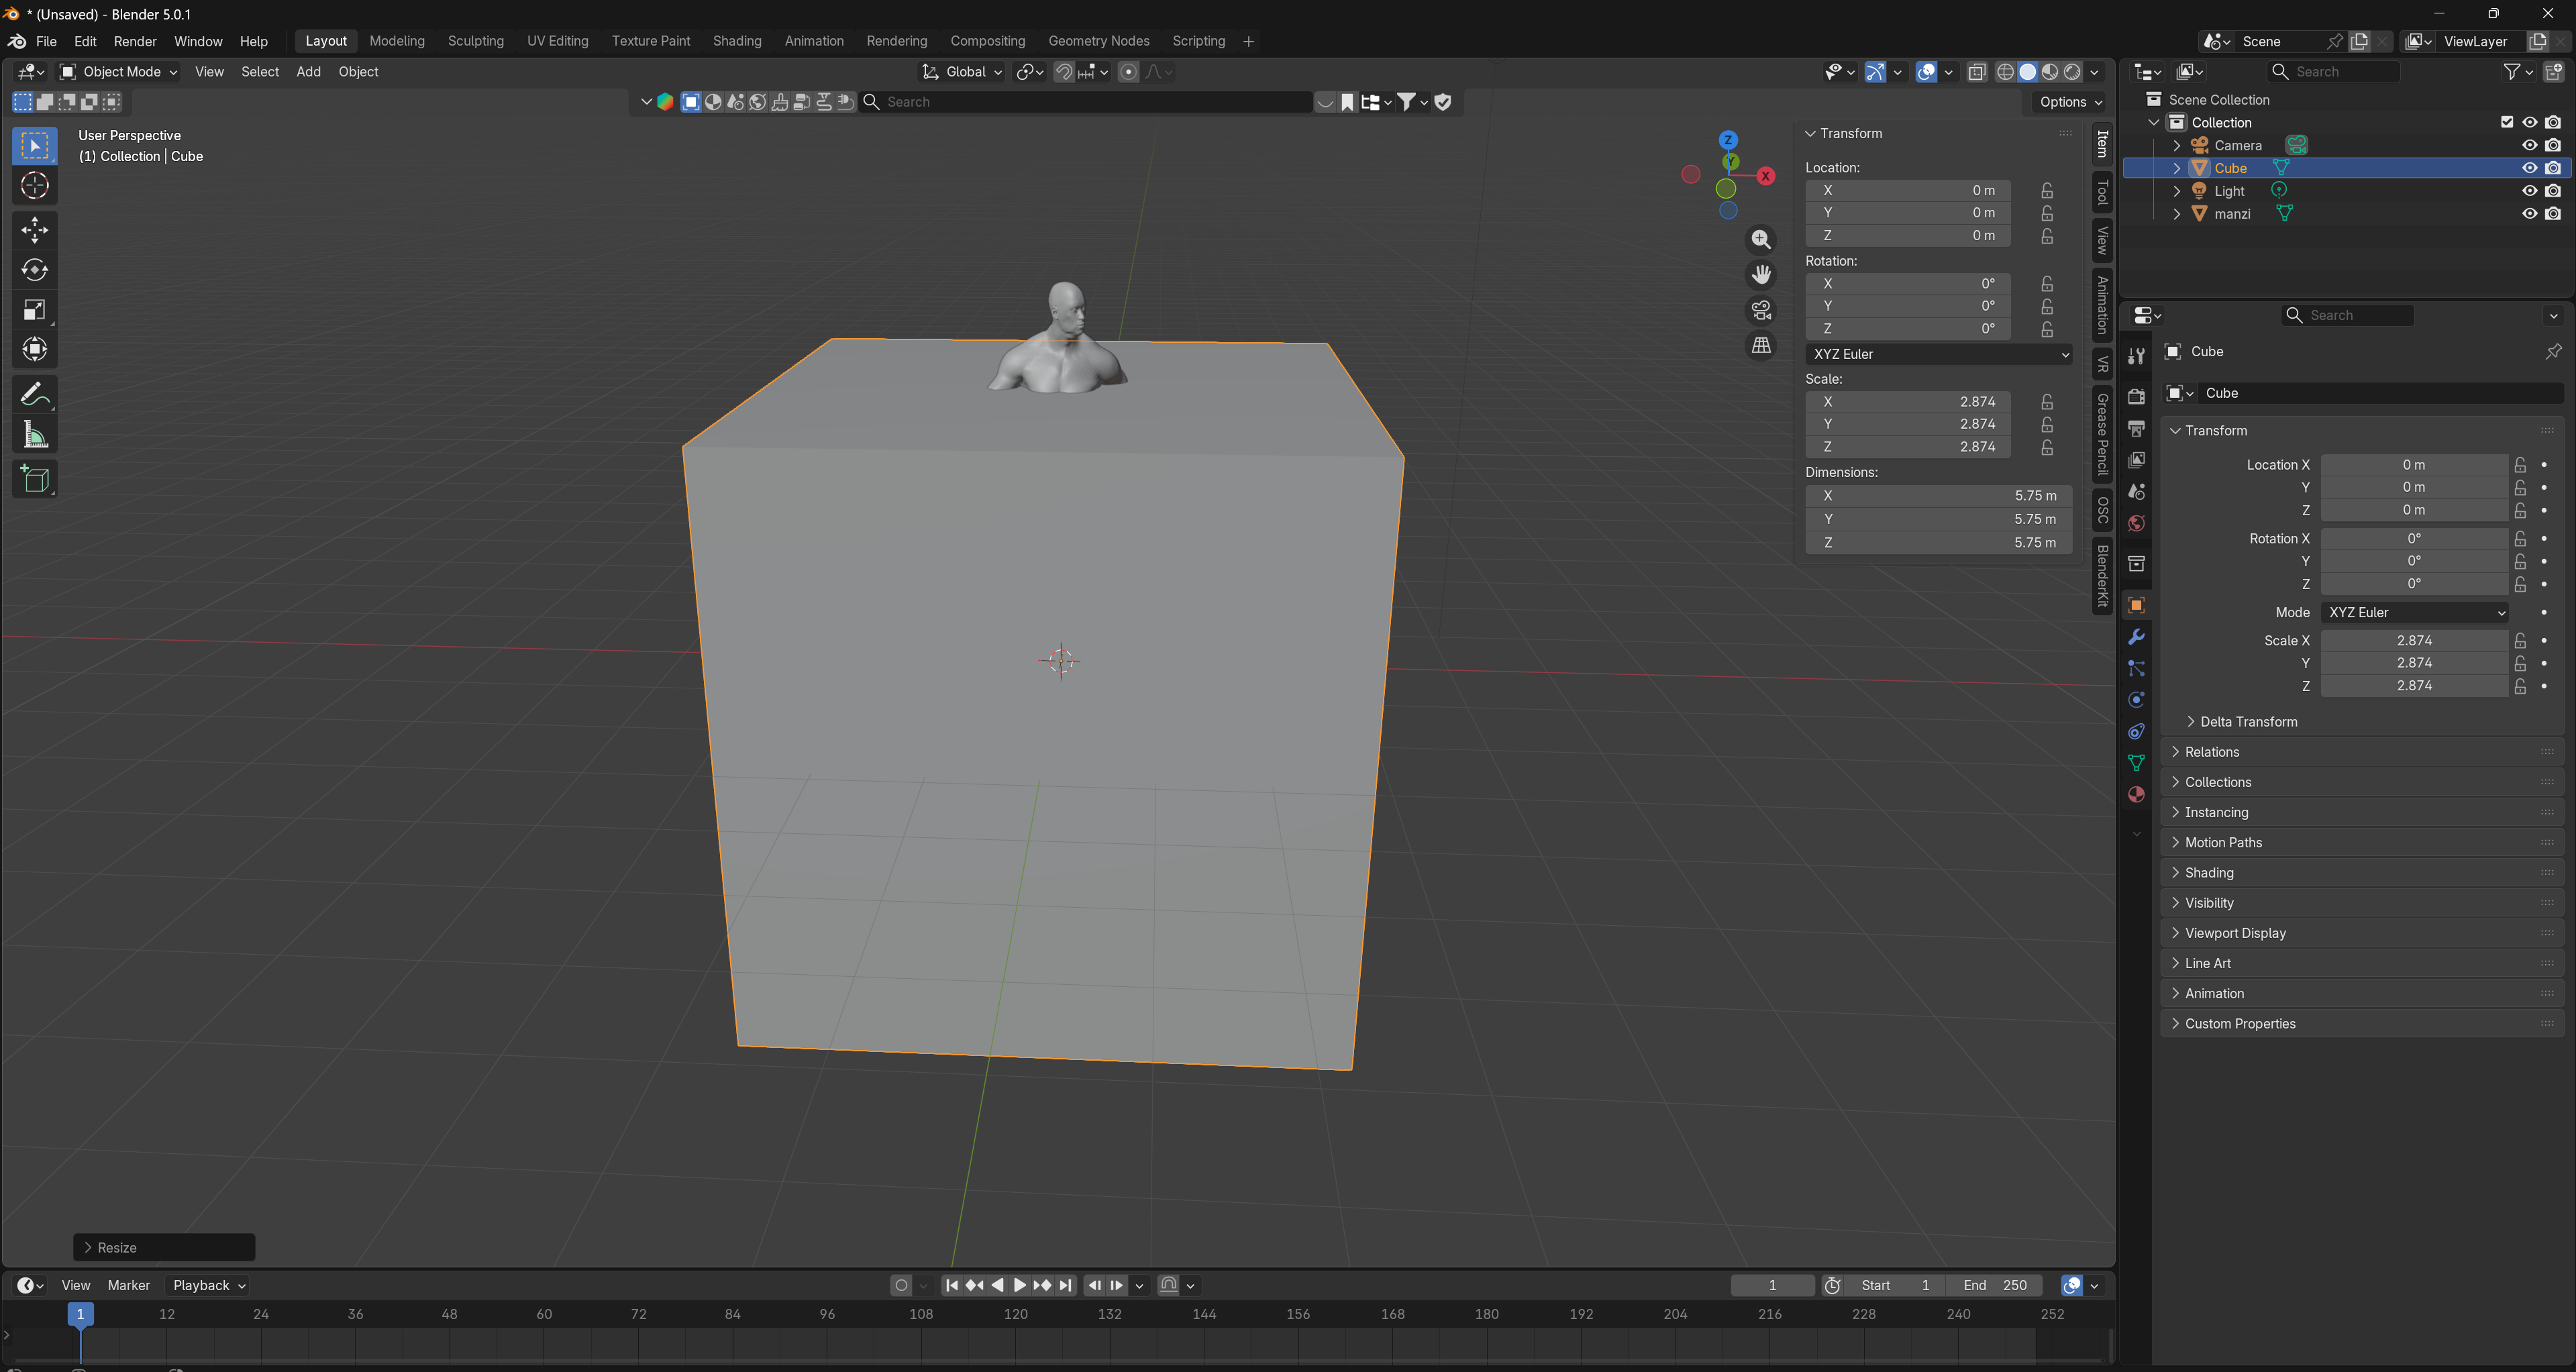Screen dimensions: 2576x1372
Task: Select the Cursor tool
Action: click(35, 186)
